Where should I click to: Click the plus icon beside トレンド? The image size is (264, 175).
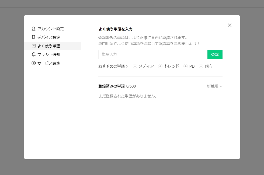[x=160, y=66]
